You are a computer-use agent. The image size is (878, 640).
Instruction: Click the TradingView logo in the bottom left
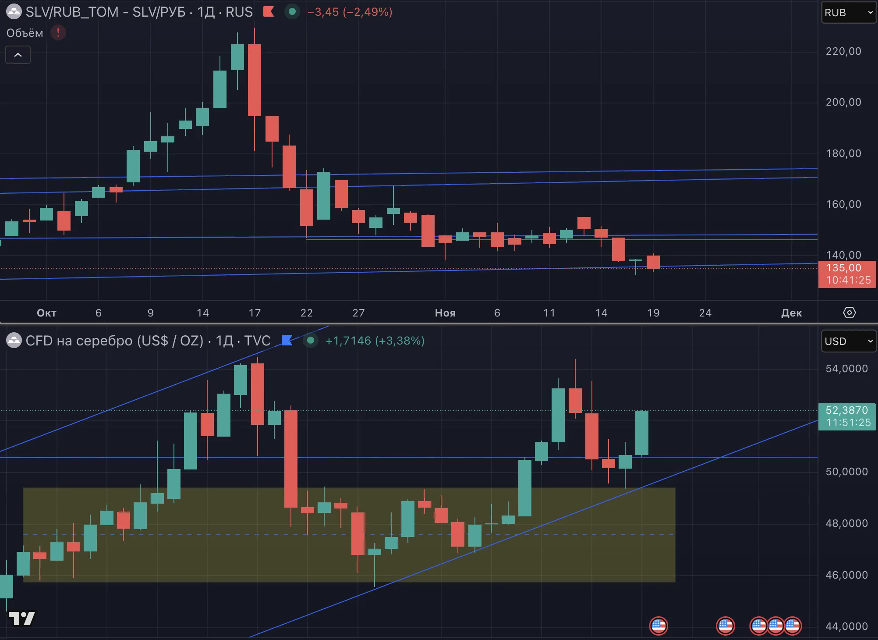(21, 619)
